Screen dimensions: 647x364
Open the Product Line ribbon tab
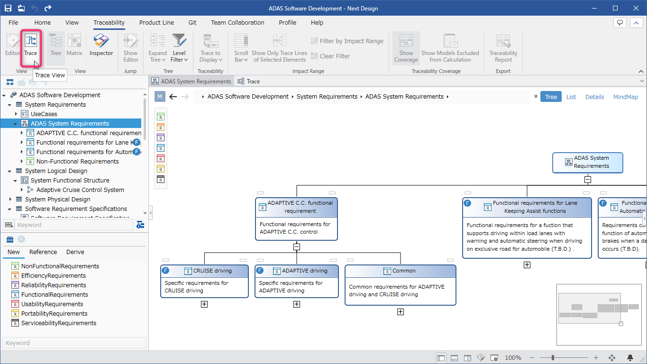156,22
